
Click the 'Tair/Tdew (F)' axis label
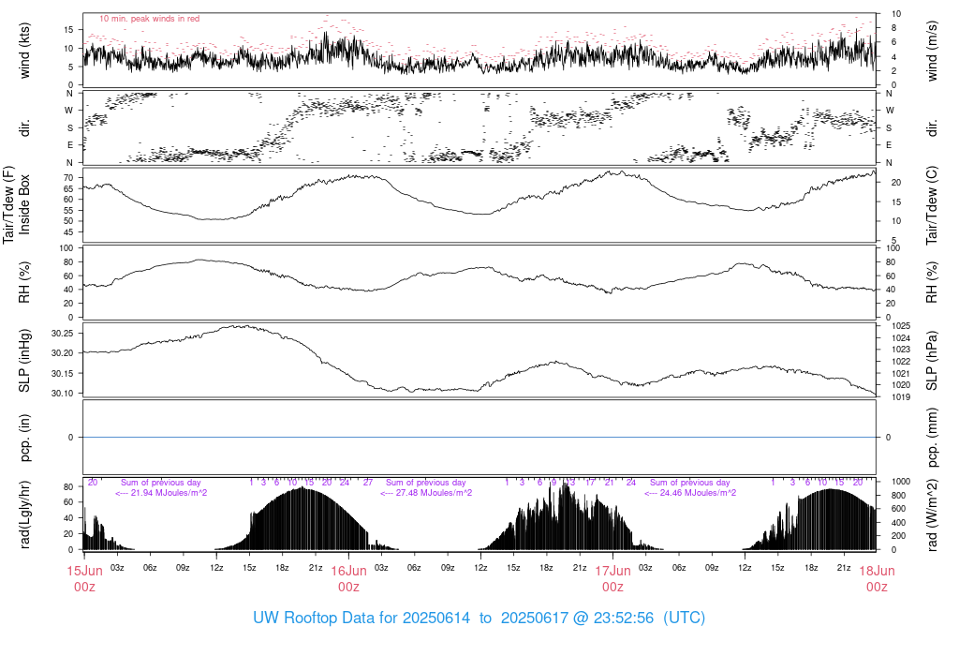(8, 205)
